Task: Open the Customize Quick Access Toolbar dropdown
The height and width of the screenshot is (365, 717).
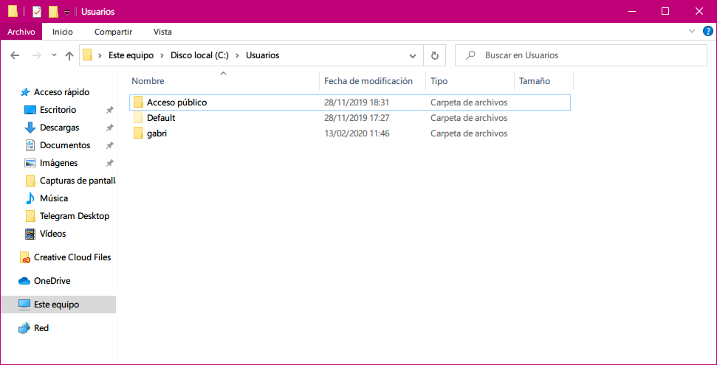Action: (66, 13)
